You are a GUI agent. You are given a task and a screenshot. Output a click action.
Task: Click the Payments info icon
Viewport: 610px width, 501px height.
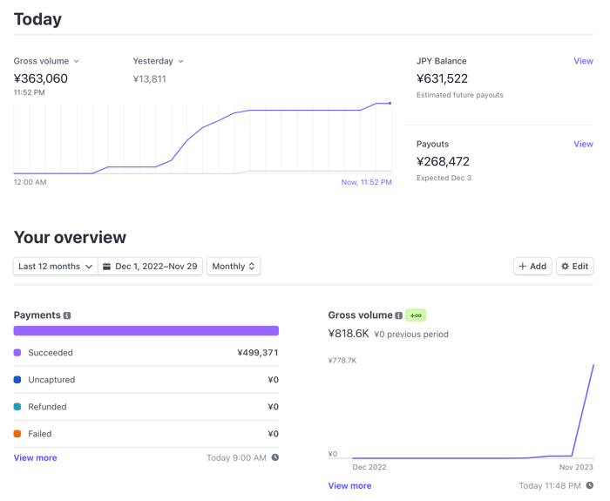(67, 315)
